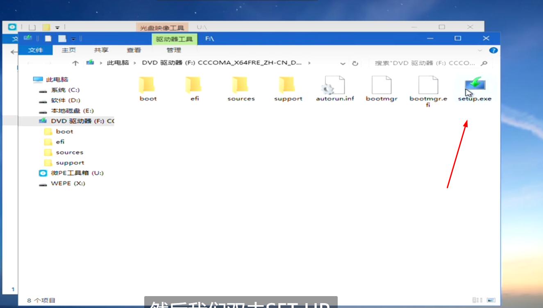Image resolution: width=543 pixels, height=308 pixels.
Task: Select the bootmgr.efi file icon
Action: pos(428,85)
